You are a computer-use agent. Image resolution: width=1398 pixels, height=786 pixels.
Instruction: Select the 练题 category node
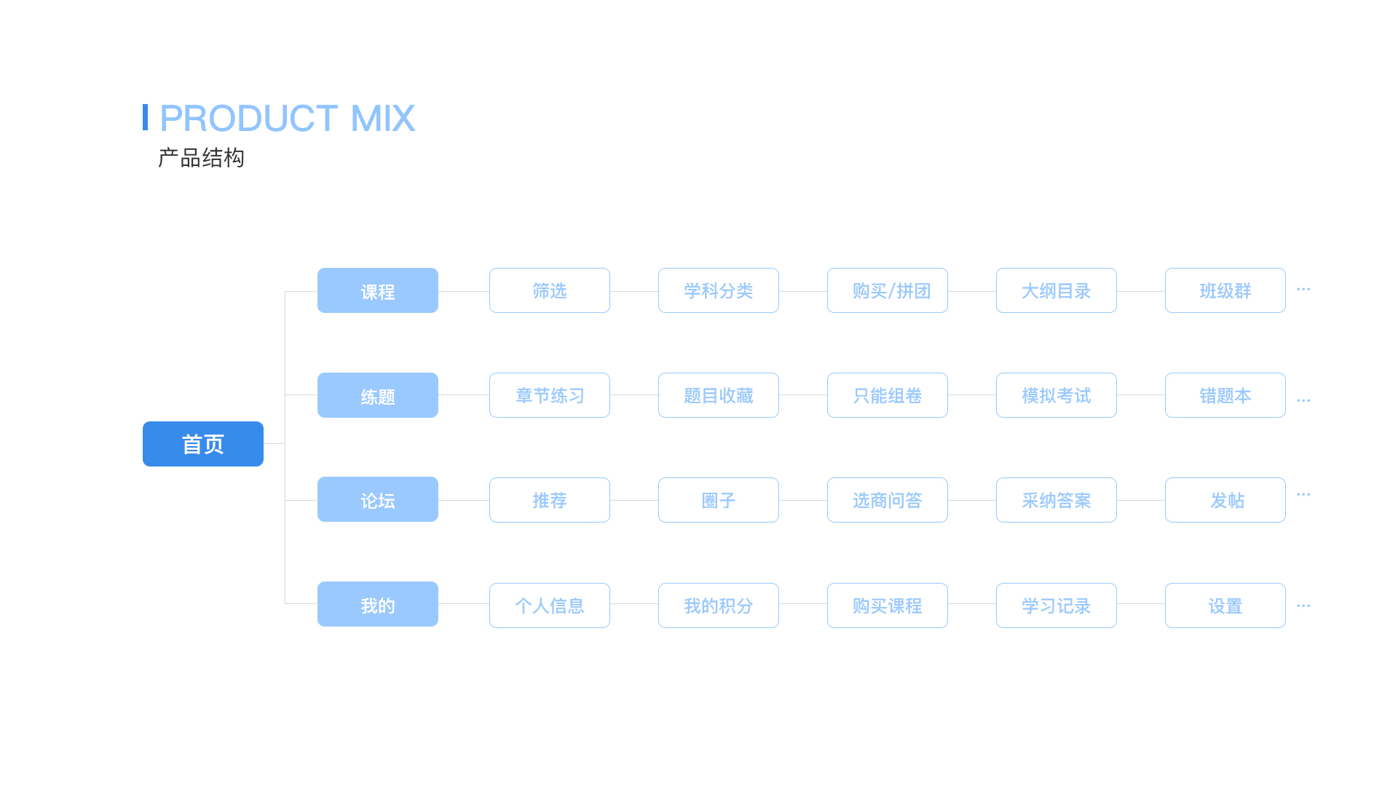(x=378, y=395)
